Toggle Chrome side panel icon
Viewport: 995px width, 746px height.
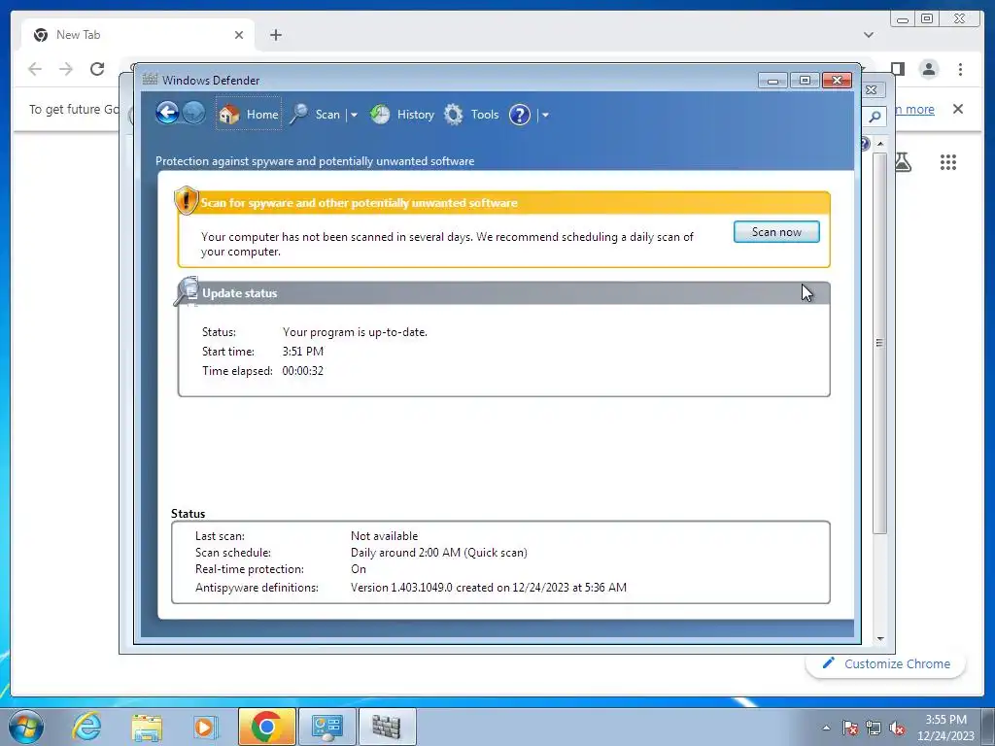897,69
